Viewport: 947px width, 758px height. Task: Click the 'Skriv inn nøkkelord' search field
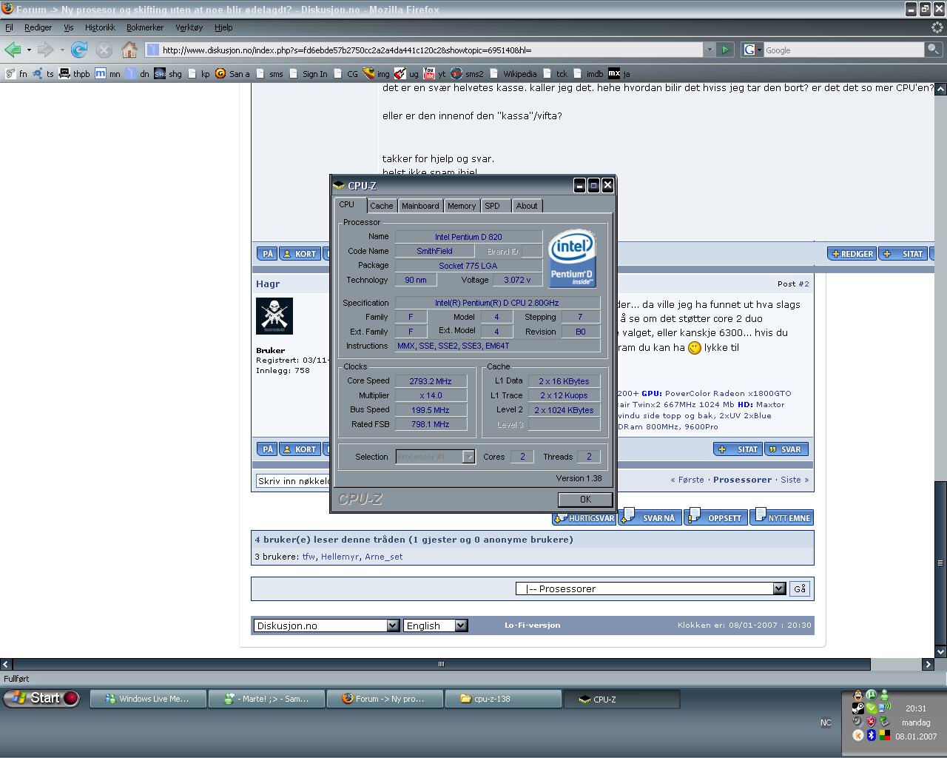[292, 481]
